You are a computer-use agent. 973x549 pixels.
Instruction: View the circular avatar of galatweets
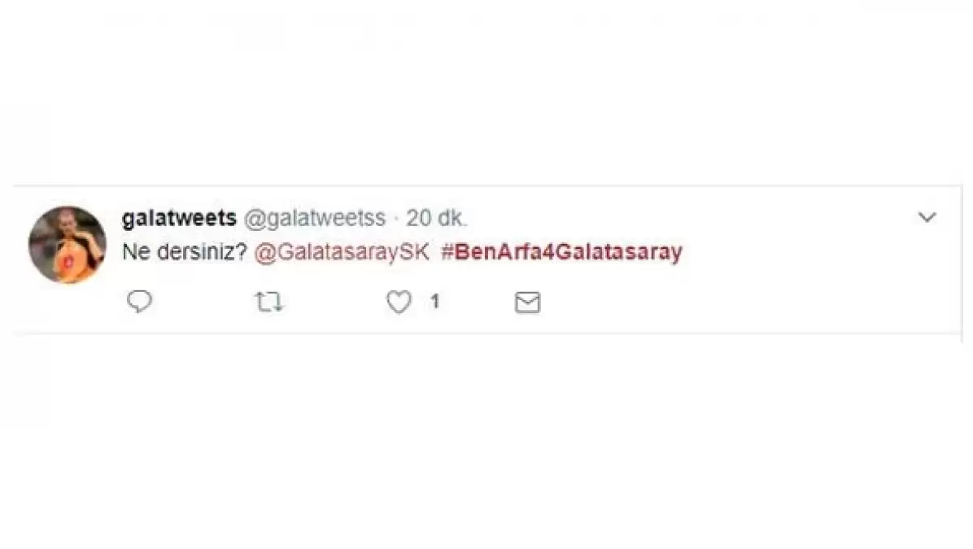point(67,245)
